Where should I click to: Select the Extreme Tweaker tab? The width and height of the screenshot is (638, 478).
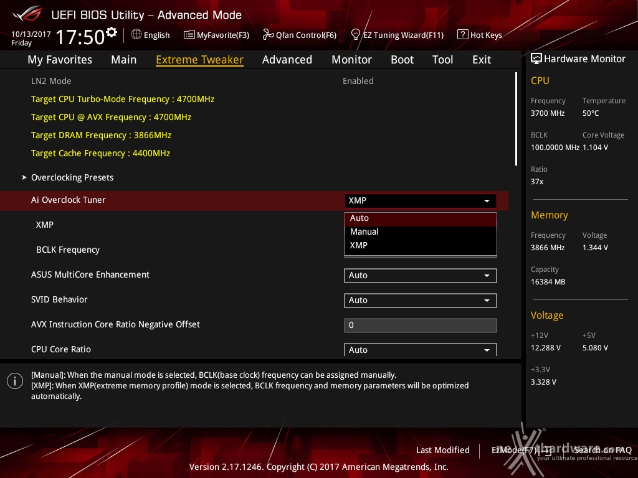click(200, 60)
